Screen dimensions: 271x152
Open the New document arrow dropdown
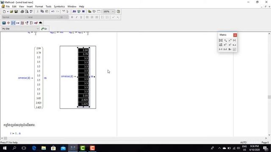point(8,11)
